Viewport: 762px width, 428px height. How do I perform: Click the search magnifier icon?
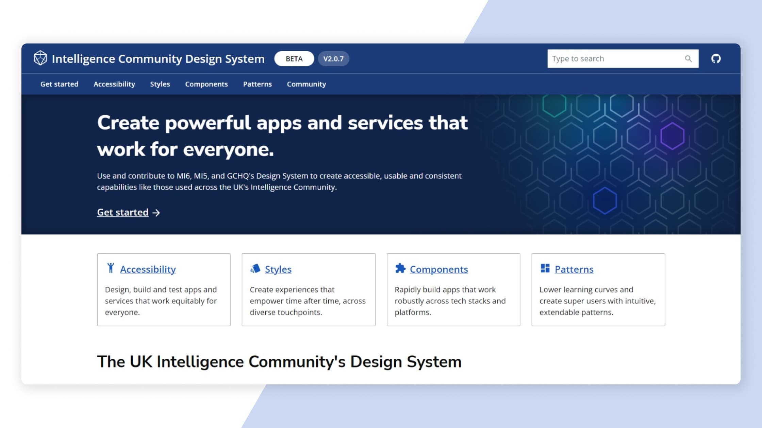point(688,59)
